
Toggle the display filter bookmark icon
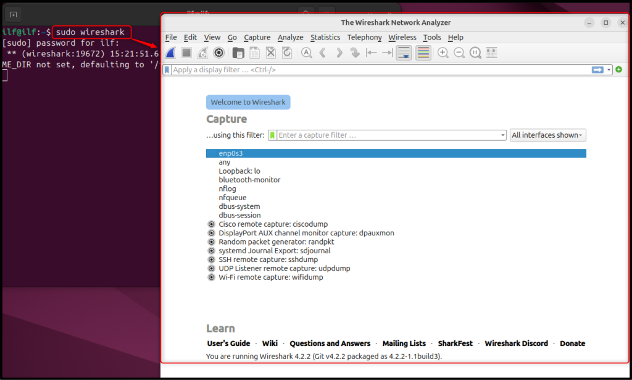pos(166,69)
